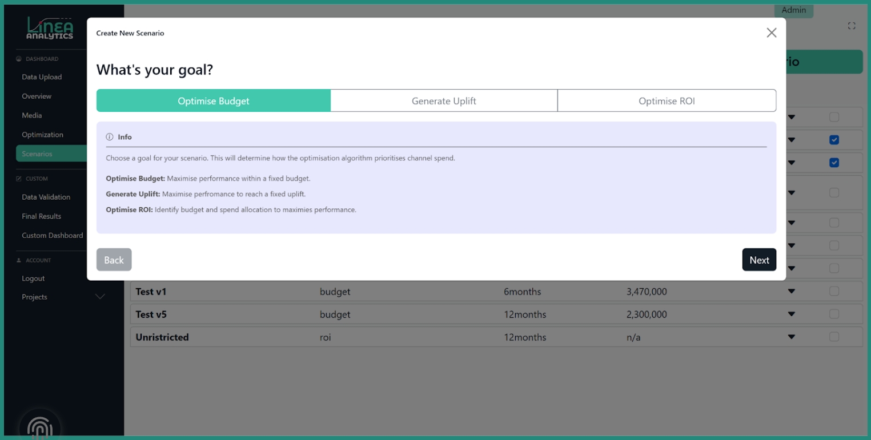The image size is (871, 440).
Task: Click the fullscreen toggle icon
Action: tap(851, 26)
